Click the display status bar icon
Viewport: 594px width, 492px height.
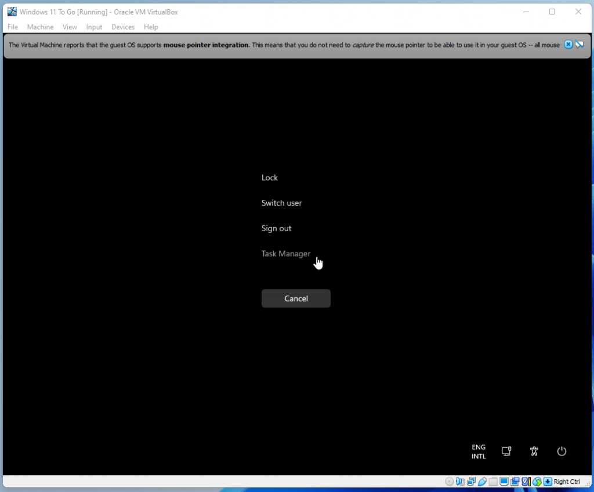(504, 482)
